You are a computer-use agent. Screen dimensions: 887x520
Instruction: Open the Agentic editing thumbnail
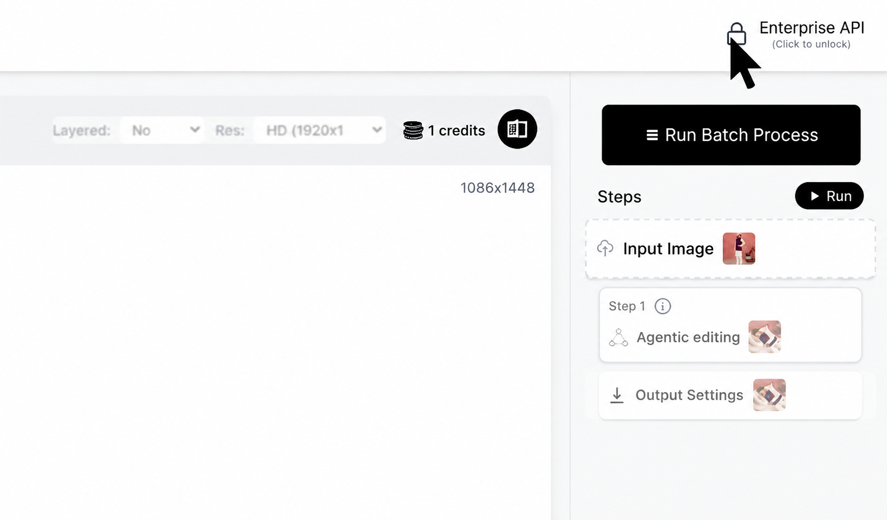pos(765,336)
